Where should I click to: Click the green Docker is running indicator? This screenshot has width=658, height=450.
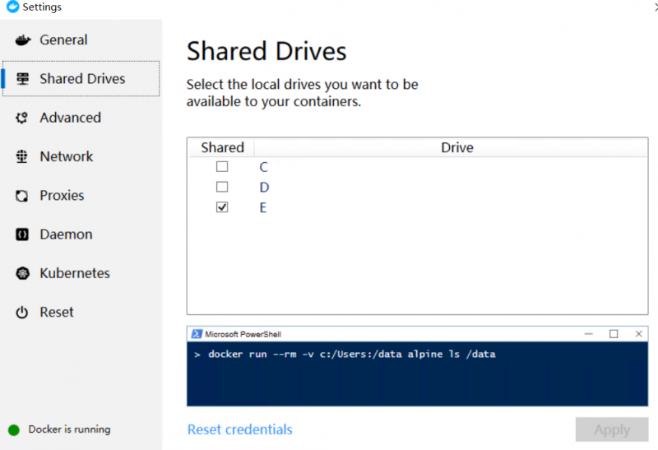pyautogui.click(x=14, y=430)
